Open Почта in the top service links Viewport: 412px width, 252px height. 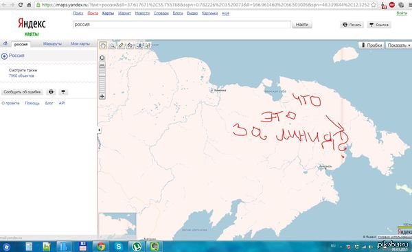click(93, 13)
